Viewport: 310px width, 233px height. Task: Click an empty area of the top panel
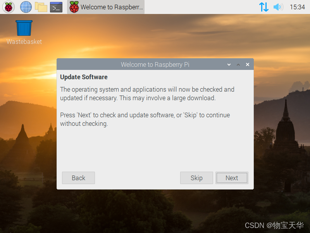198,7
